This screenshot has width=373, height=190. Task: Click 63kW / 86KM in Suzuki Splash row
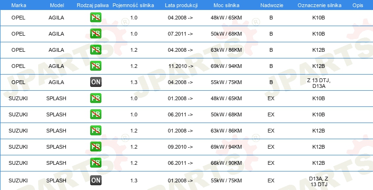click(x=226, y=131)
